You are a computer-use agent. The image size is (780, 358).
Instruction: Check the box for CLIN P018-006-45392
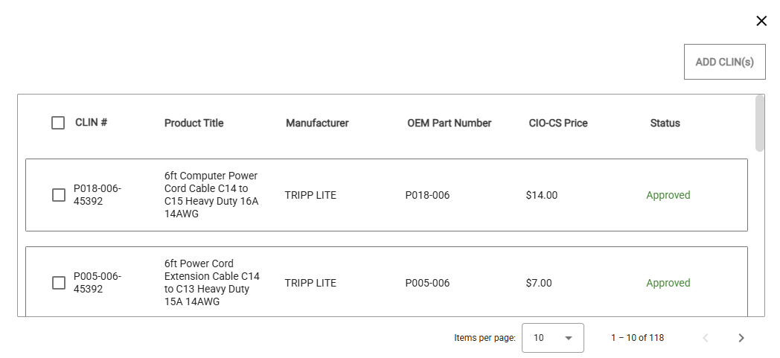(x=59, y=195)
